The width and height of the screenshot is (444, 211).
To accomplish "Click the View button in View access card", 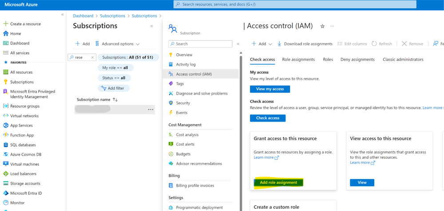I will tap(362, 183).
